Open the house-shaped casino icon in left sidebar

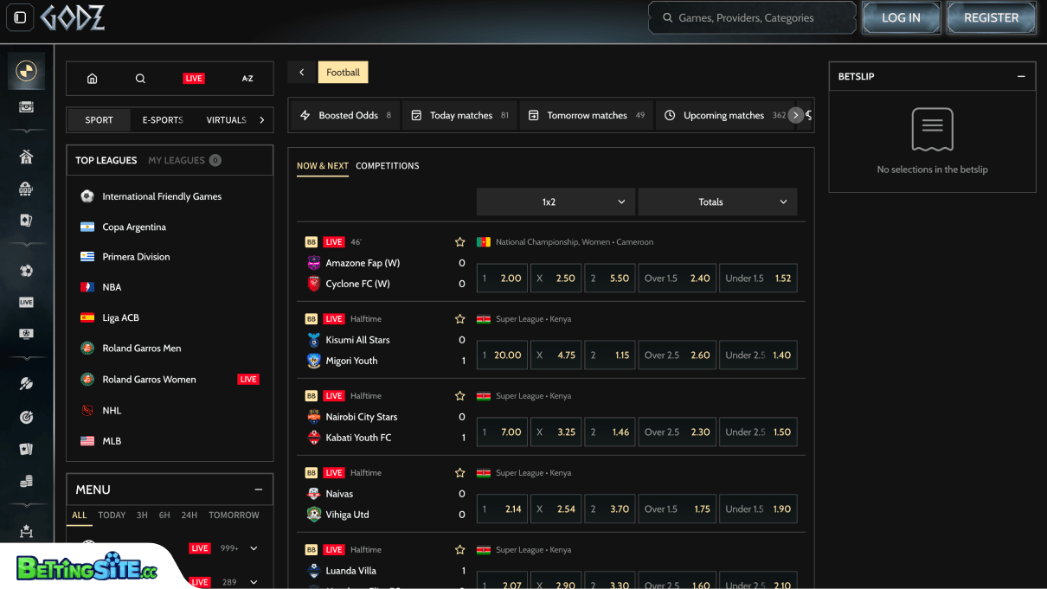click(x=27, y=157)
